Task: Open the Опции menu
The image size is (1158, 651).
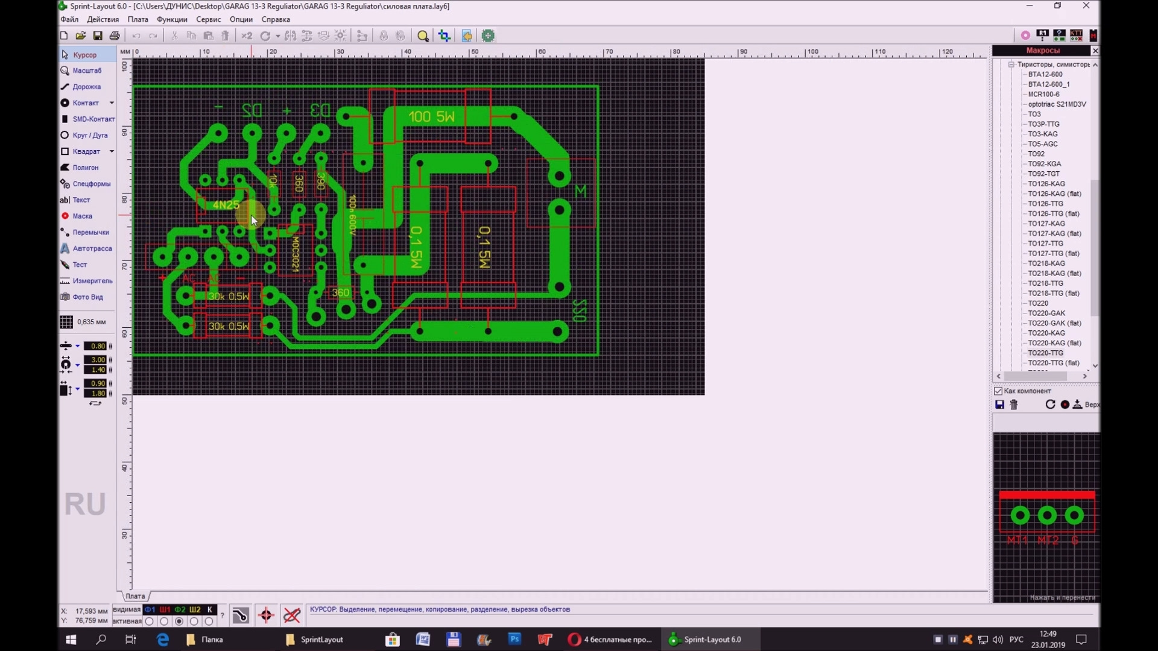Action: tap(241, 19)
